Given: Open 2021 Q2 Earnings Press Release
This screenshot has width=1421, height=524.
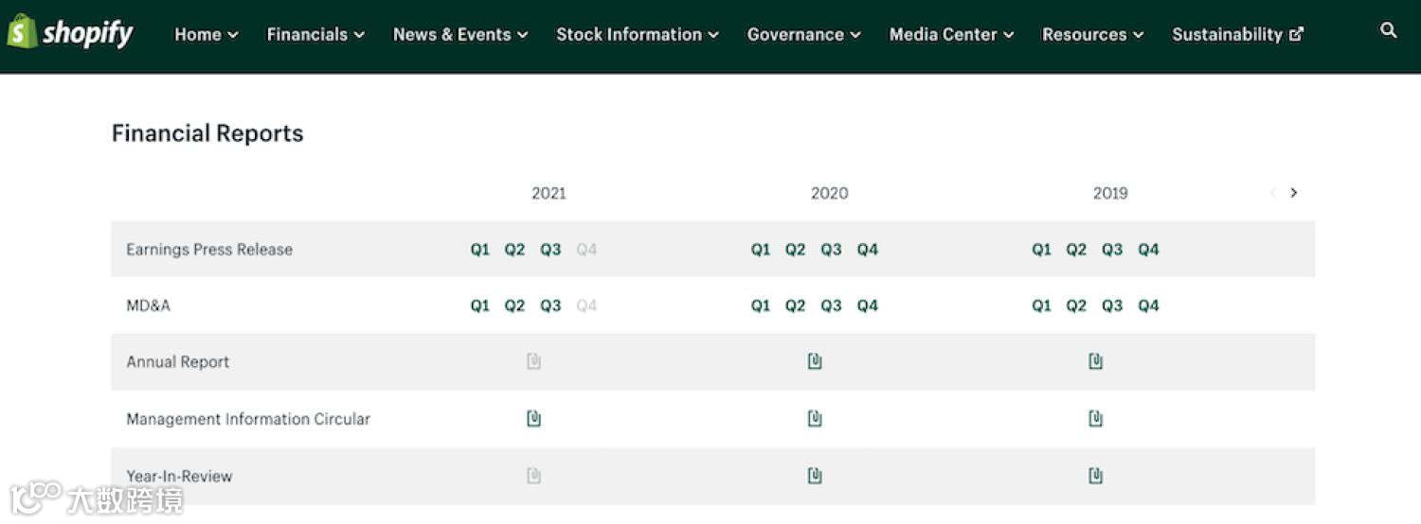Looking at the screenshot, I should (514, 250).
